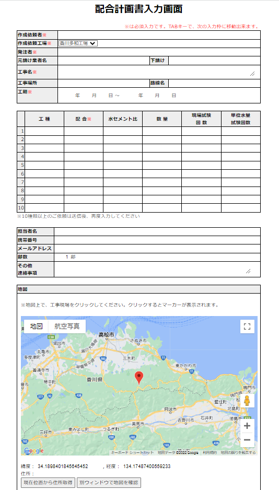This screenshot has height=490, width=279.
Task: Click 東かがわ市 label on the map
Action: [186, 365]
